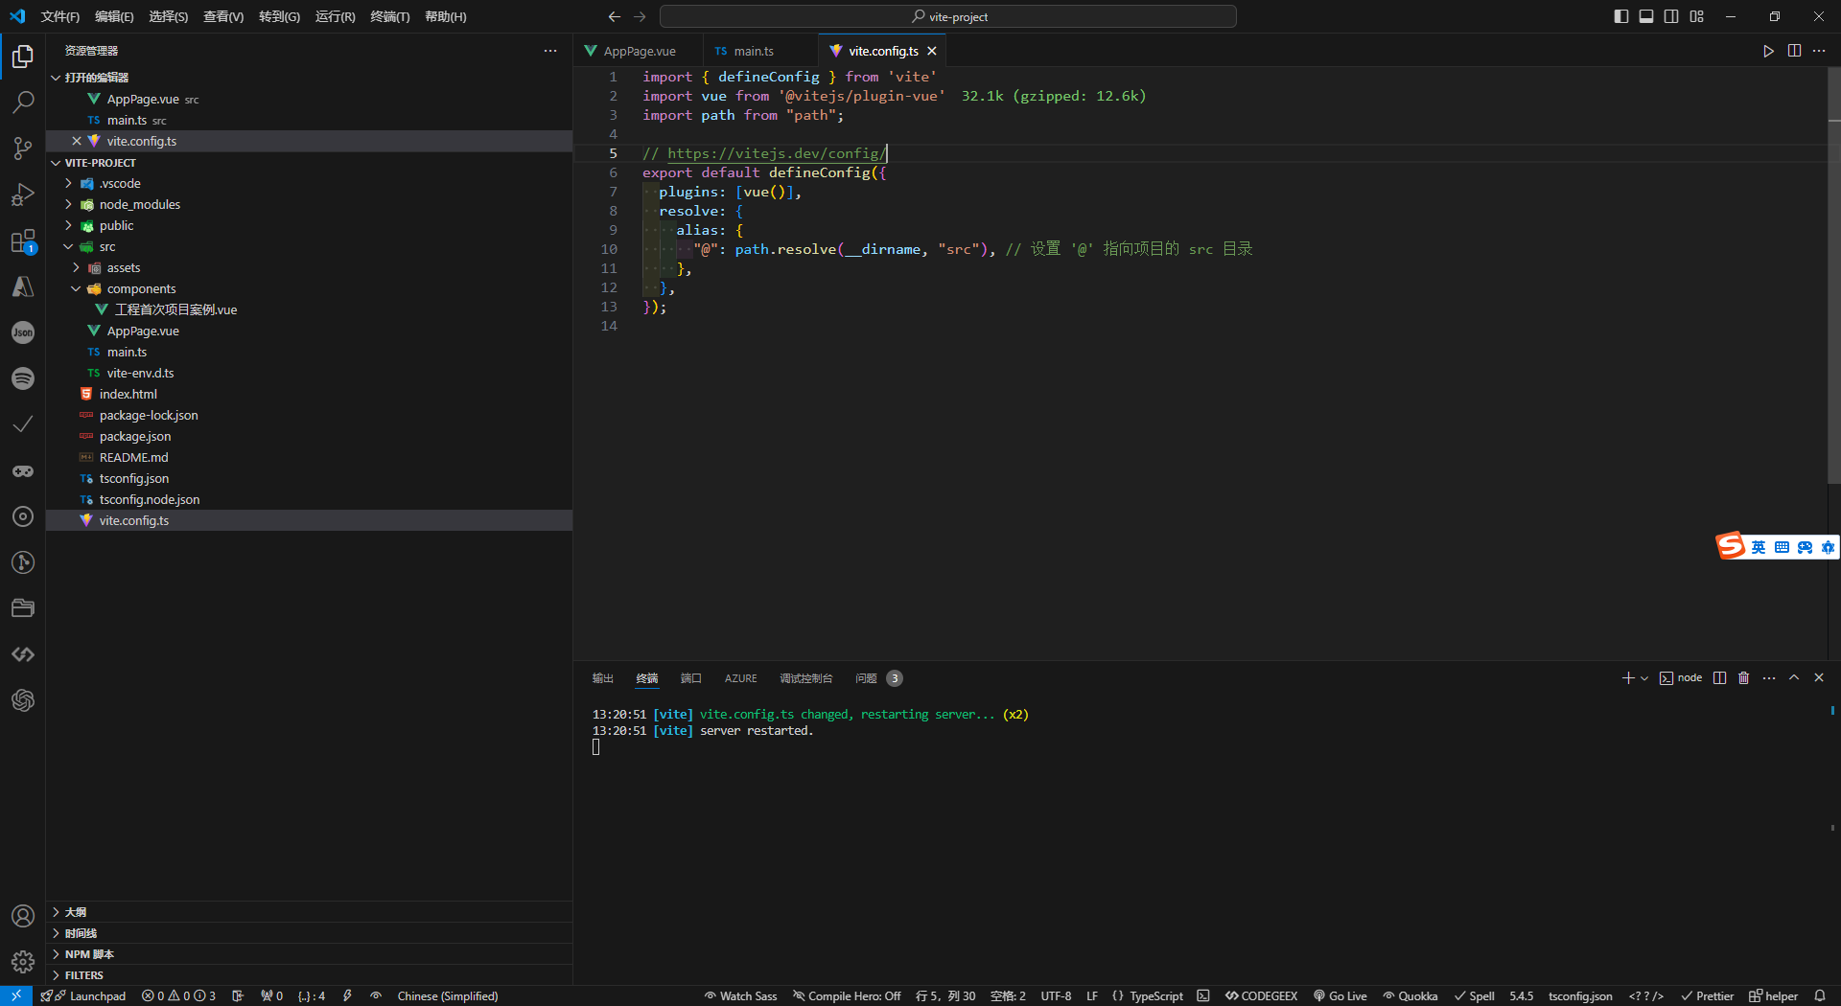Expand the assets folder
Image resolution: width=1841 pixels, height=1006 pixels.
coord(76,267)
